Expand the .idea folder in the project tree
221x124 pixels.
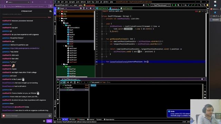coord(60,14)
